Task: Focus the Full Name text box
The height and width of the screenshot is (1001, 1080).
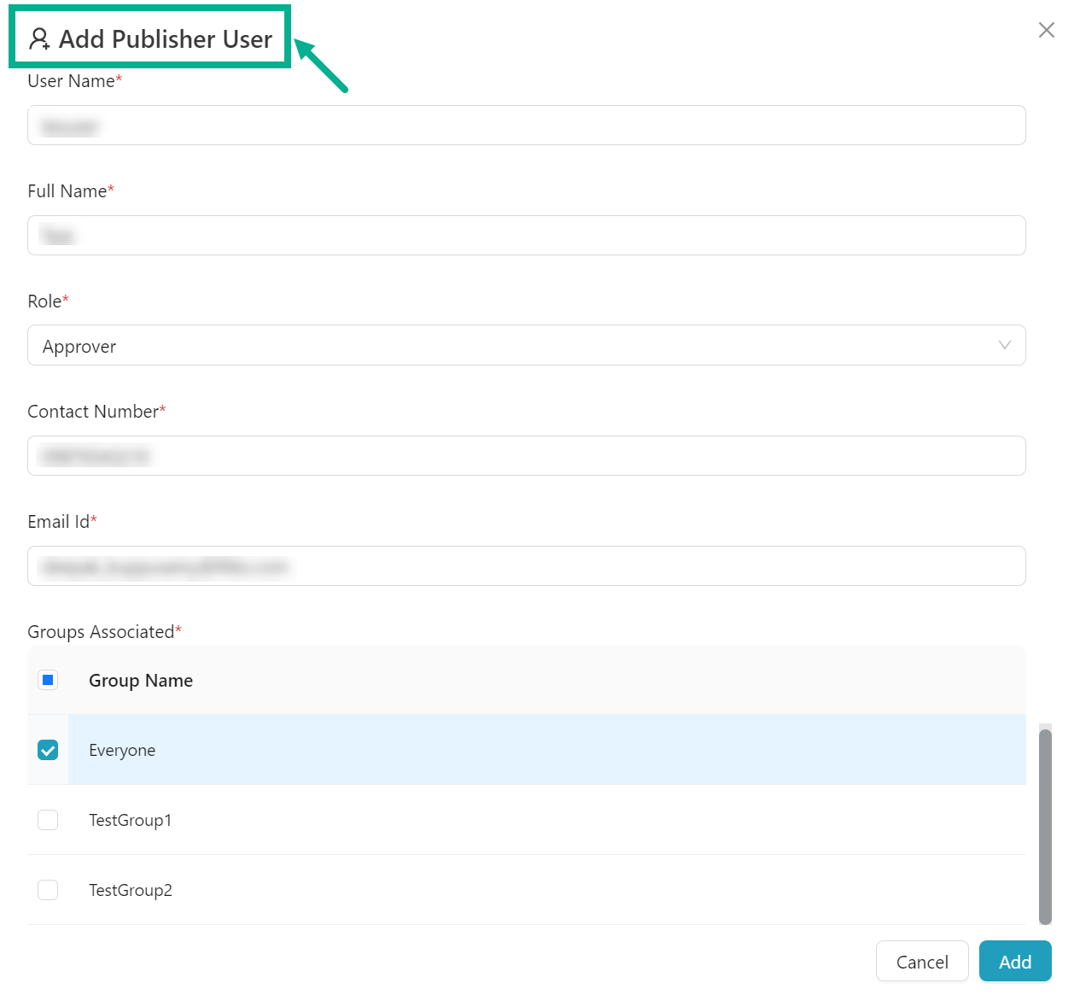Action: point(526,236)
